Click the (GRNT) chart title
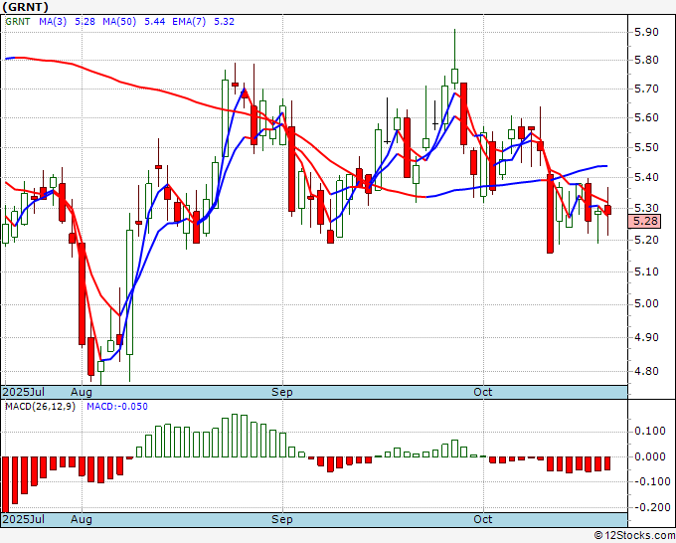 25,7
